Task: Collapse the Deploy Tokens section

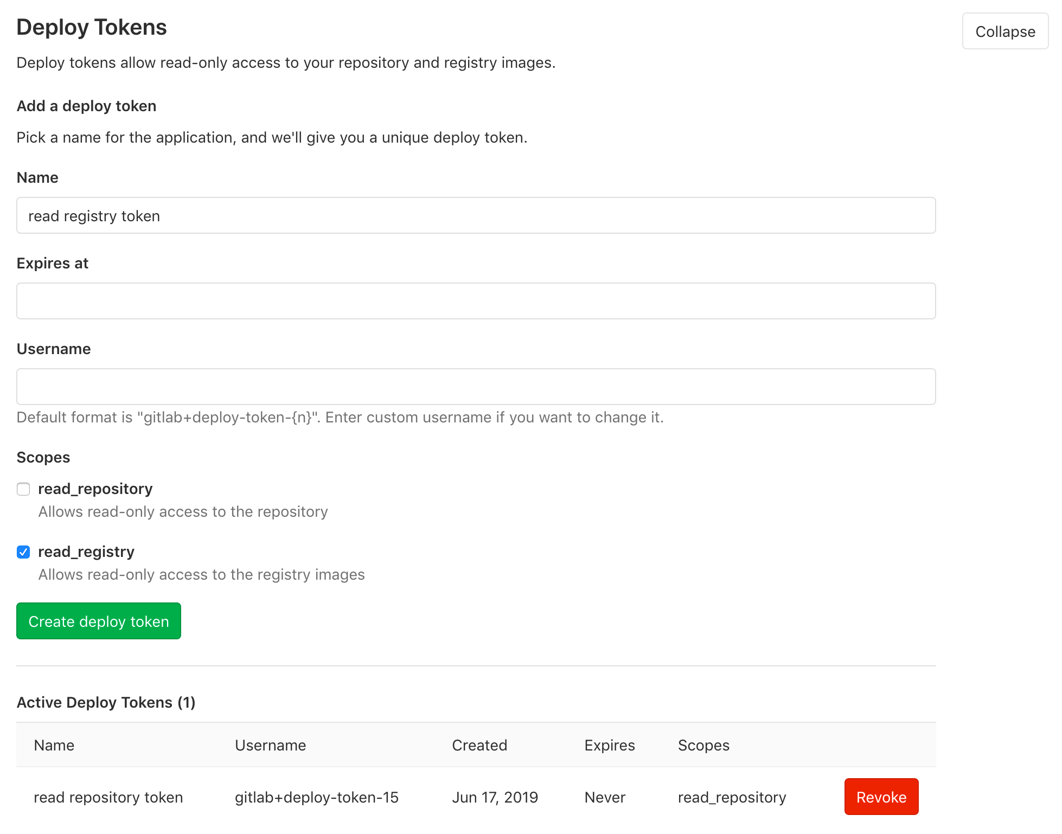Action: pos(1005,31)
